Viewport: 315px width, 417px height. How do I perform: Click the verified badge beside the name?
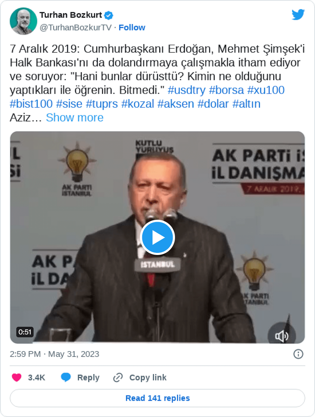tap(109, 15)
